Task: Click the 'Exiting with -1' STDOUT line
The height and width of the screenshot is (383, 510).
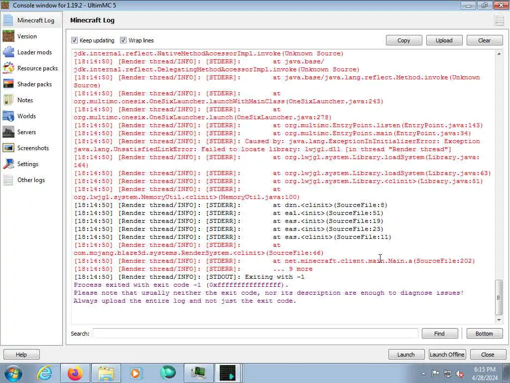Action: click(189, 277)
